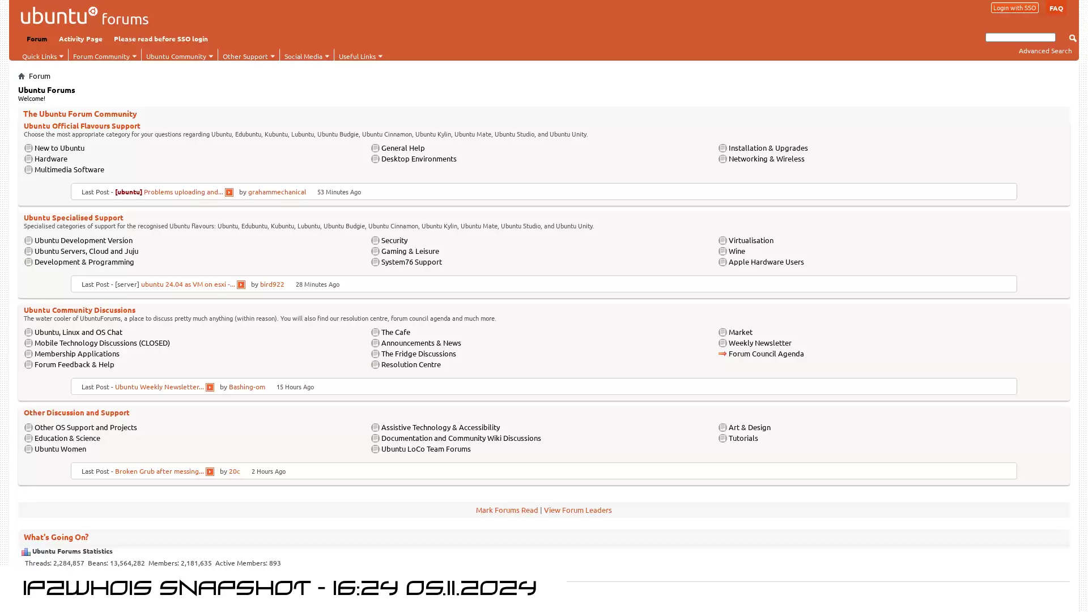This screenshot has height=612, width=1088.
Task: Open Bashing-om user profile
Action: (x=247, y=388)
